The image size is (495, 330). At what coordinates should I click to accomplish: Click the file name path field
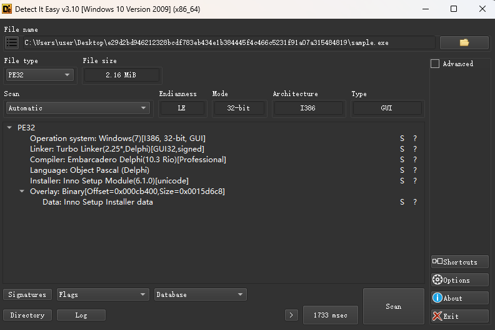click(229, 42)
